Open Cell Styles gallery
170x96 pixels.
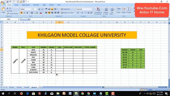pyautogui.click(x=112, y=11)
